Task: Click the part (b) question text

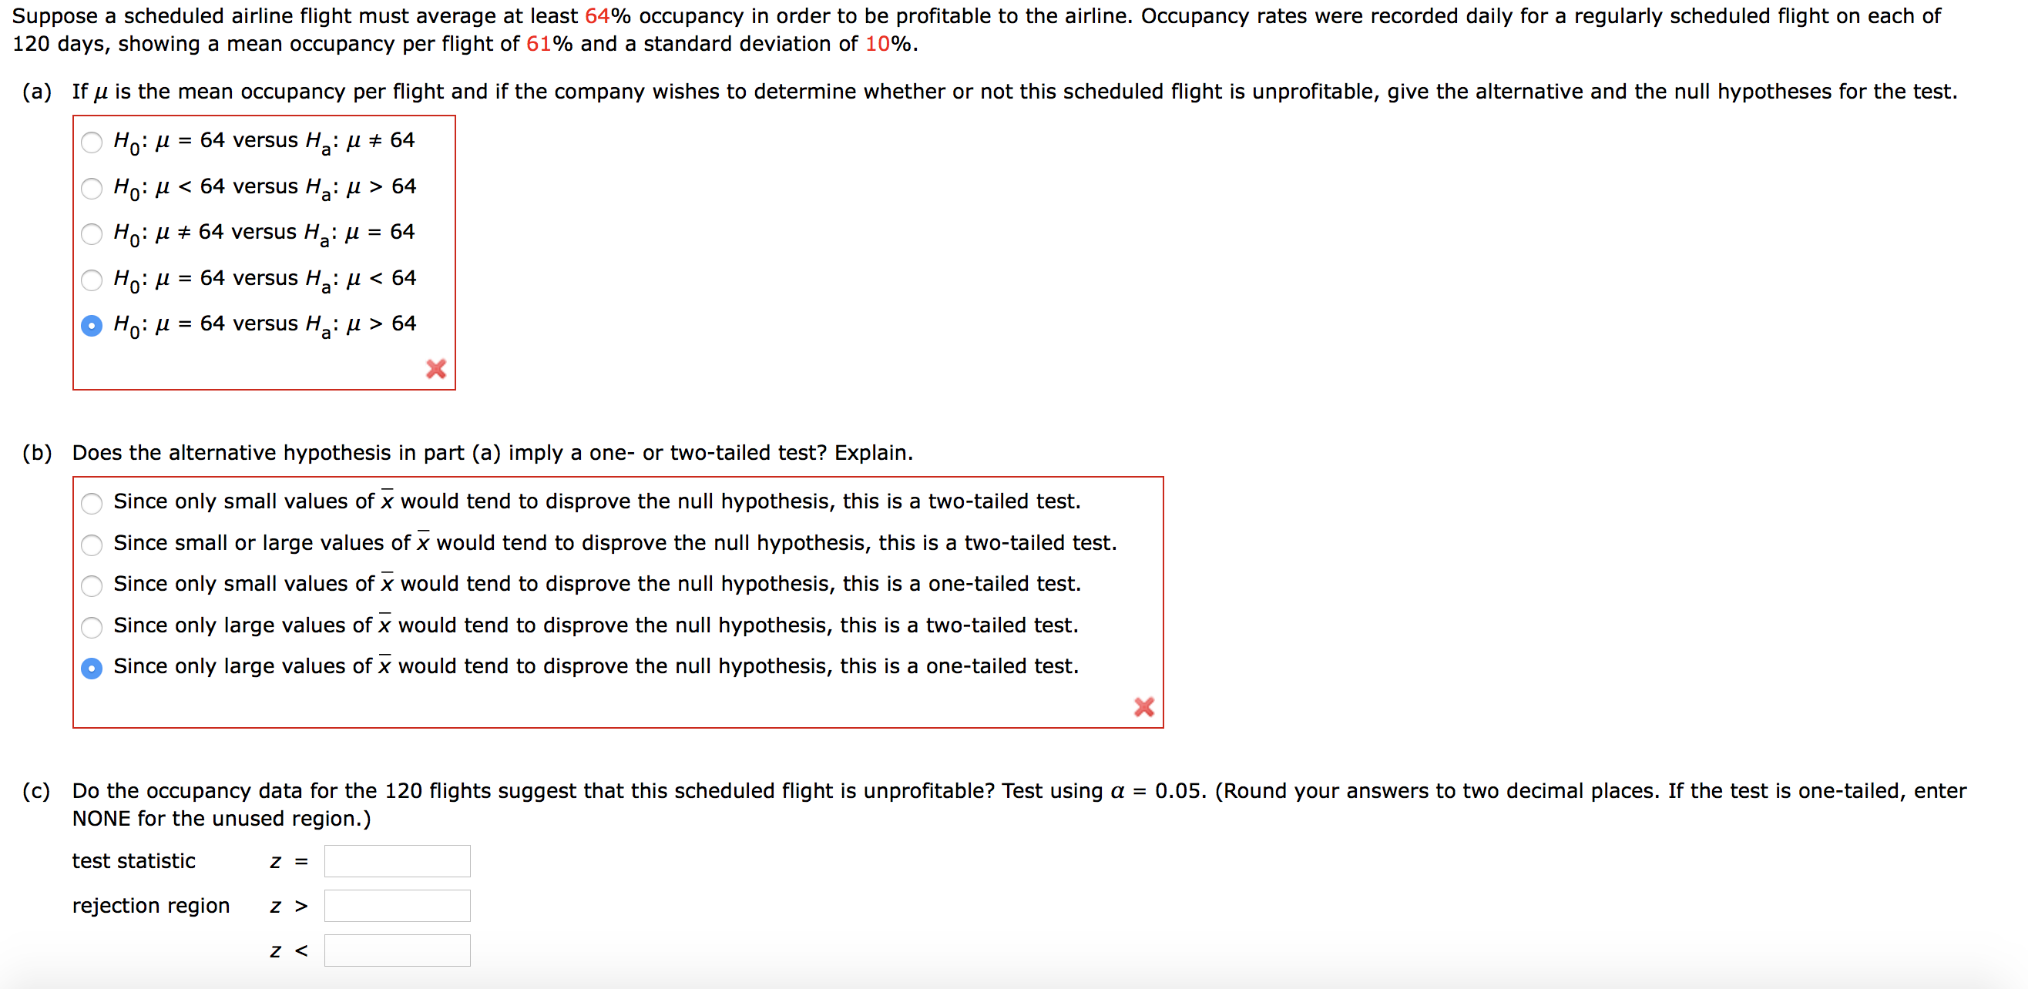Action: (492, 453)
